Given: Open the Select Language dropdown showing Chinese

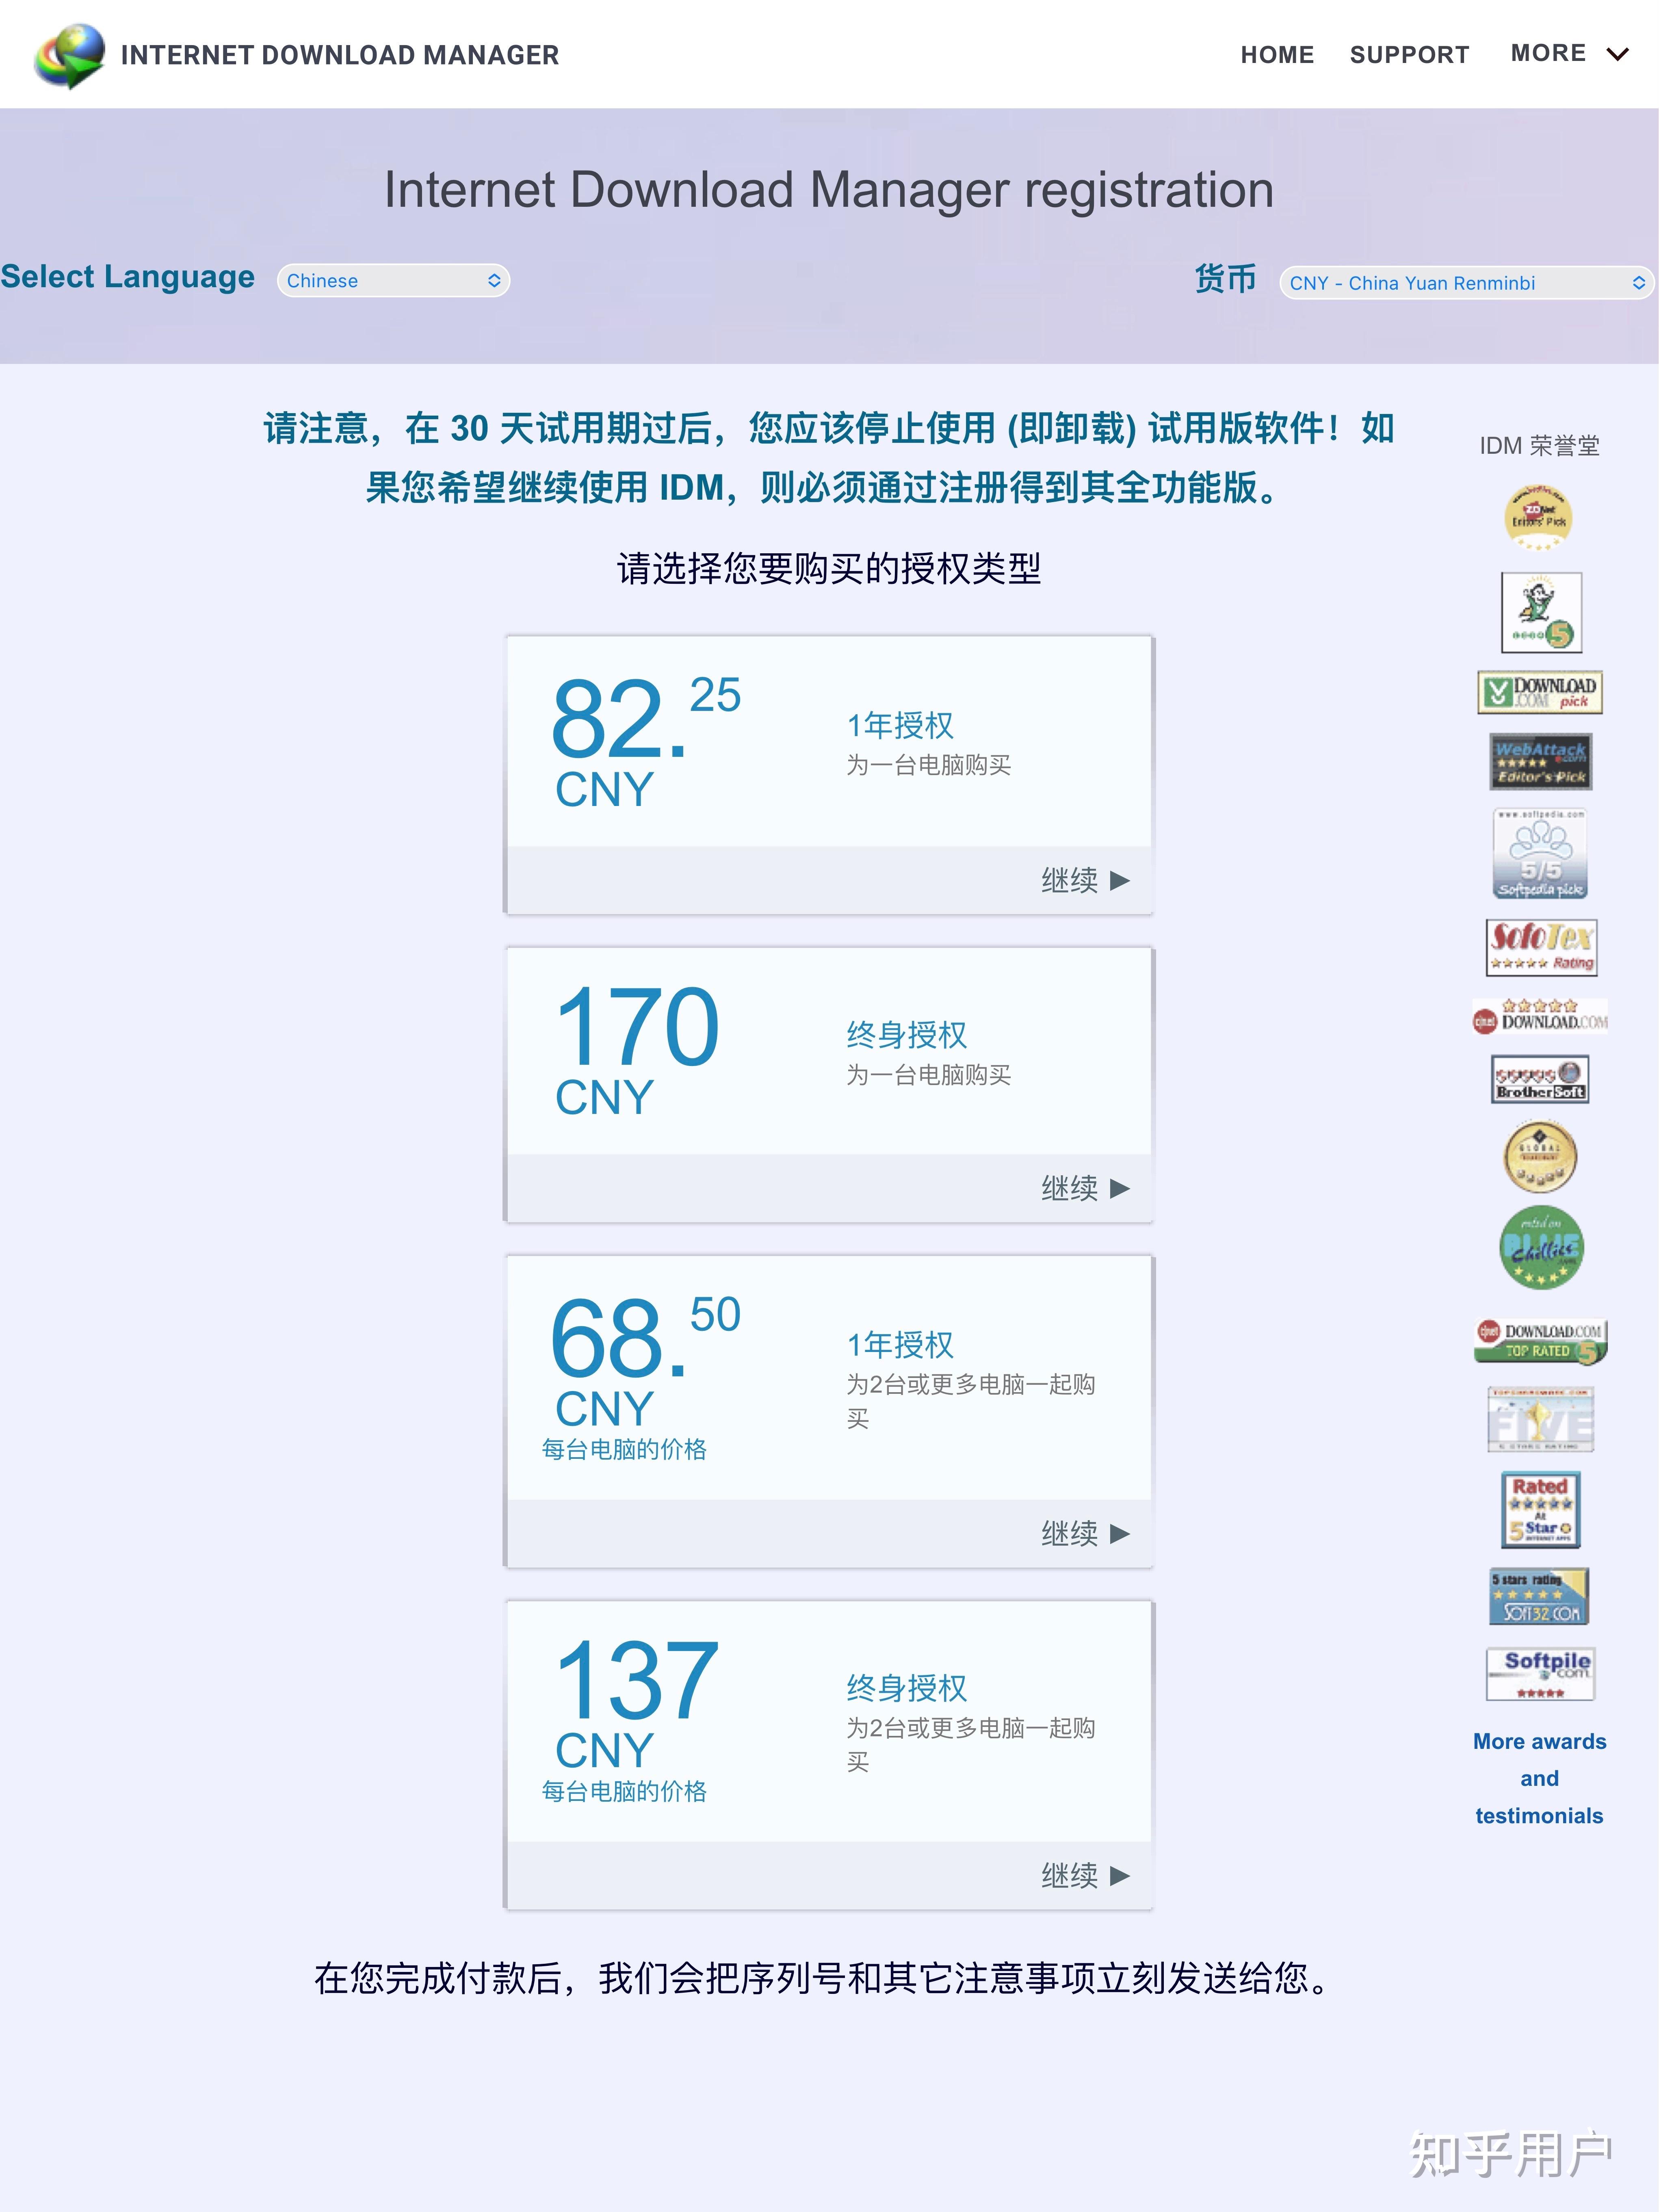Looking at the screenshot, I should (393, 281).
